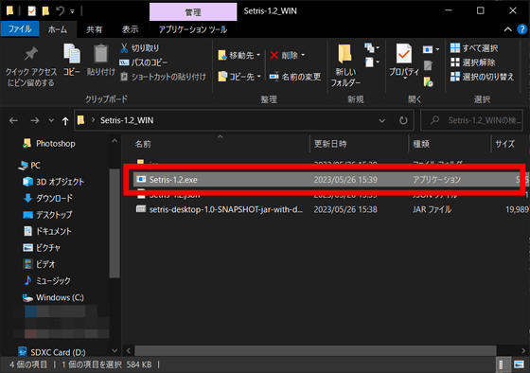Open the File (ファイル) tab
The height and width of the screenshot is (373, 530).
(20, 29)
